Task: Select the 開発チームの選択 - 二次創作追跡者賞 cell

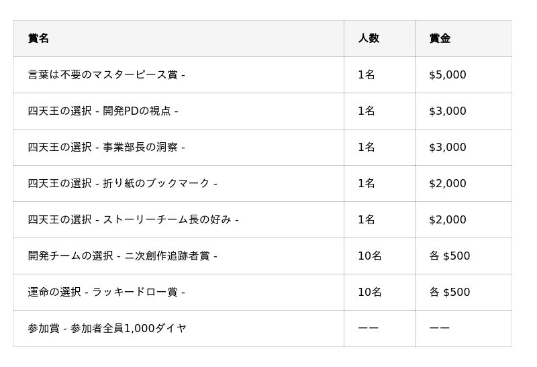Action: [x=122, y=256]
